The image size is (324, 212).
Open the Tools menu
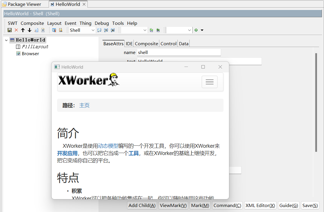[118, 23]
